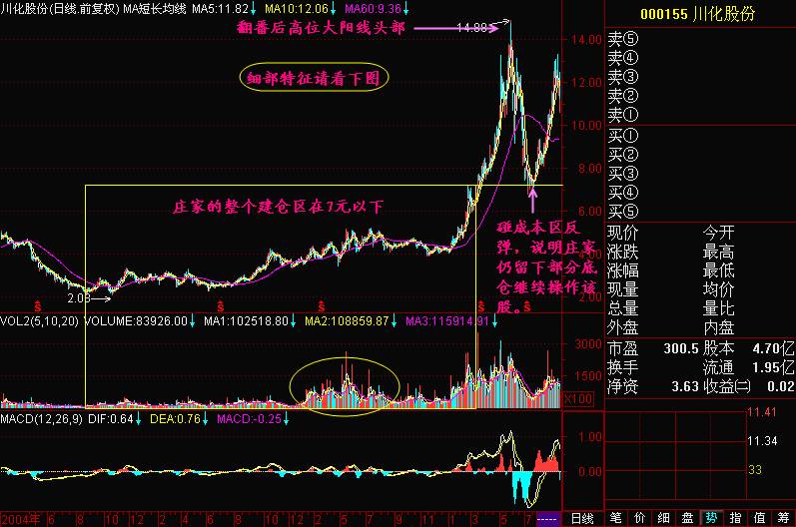This screenshot has width=796, height=527.
Task: Select the 细 detail tab
Action: click(x=663, y=518)
